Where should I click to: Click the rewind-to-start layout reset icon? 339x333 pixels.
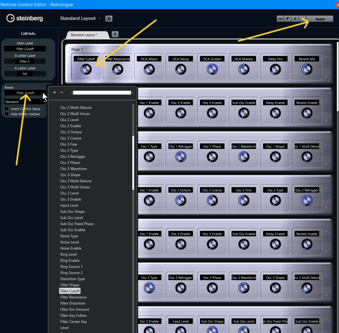click(x=280, y=19)
